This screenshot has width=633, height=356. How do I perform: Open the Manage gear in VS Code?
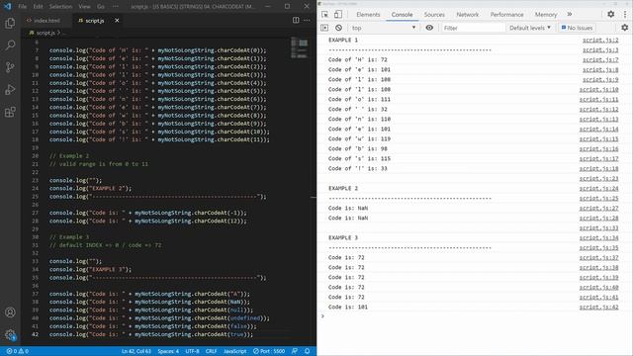tap(10, 334)
